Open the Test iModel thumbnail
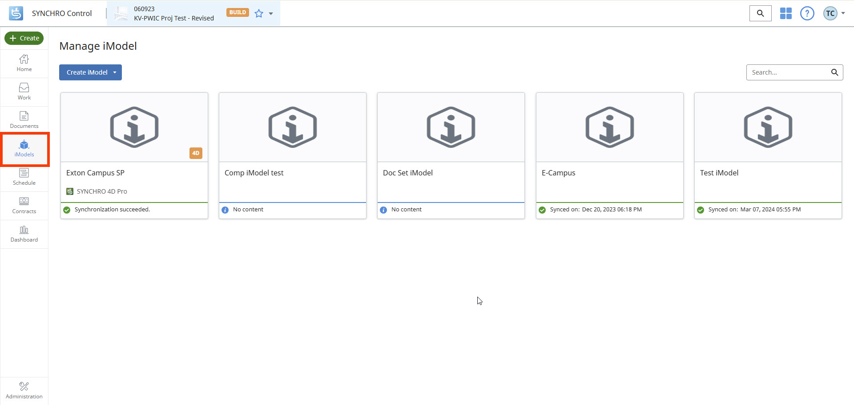 tap(768, 127)
